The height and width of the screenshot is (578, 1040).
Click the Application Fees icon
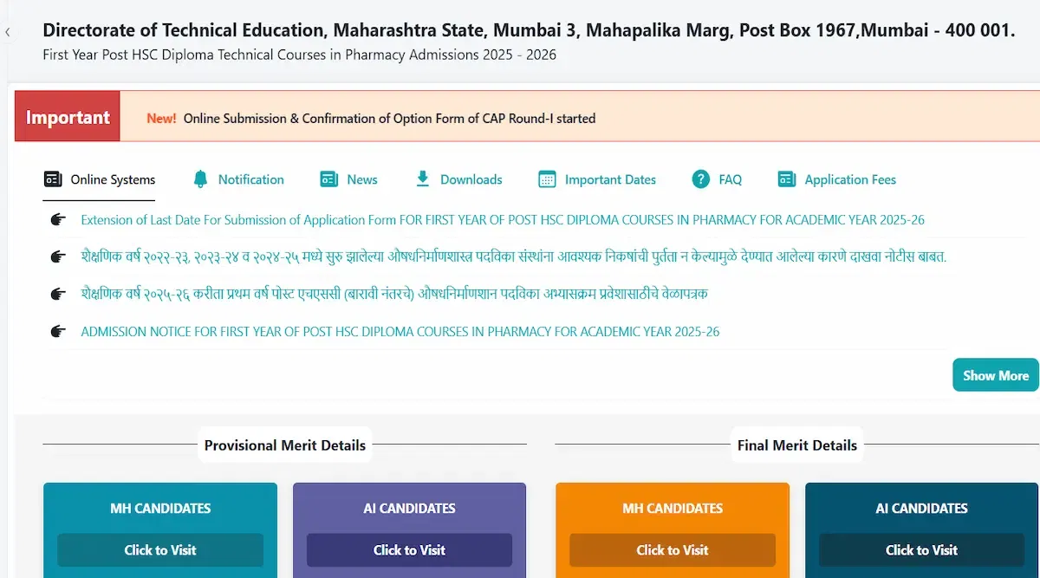786,179
